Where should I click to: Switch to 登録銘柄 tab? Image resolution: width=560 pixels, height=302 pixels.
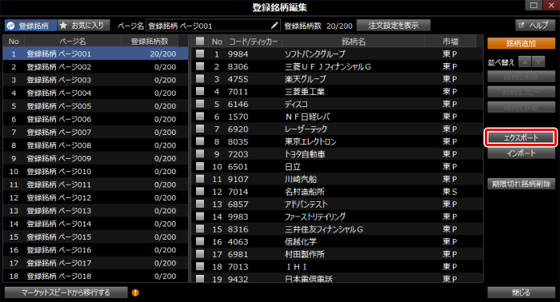30,26
